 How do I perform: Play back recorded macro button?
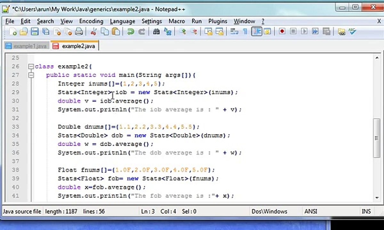pos(304,32)
